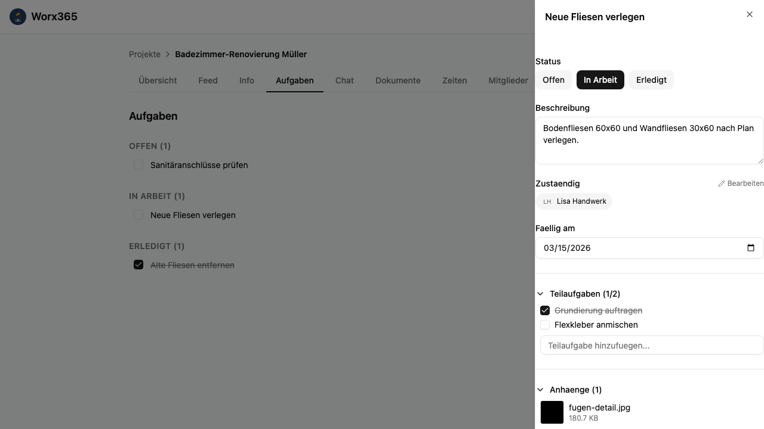Collapse the Teilaufgaben section
The width and height of the screenshot is (764, 429).
(x=540, y=294)
